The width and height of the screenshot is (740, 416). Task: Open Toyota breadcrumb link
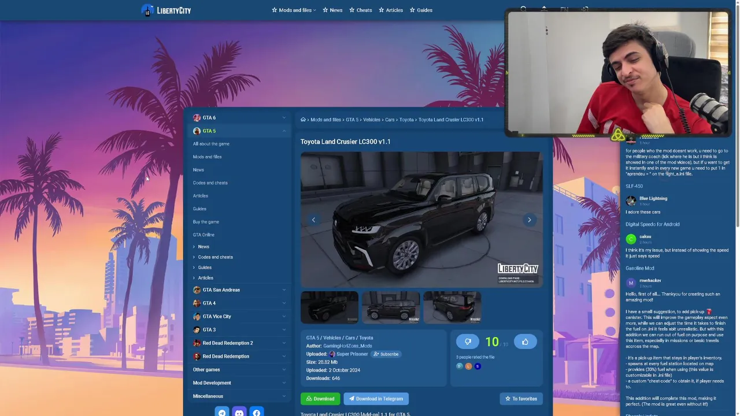[406, 120]
